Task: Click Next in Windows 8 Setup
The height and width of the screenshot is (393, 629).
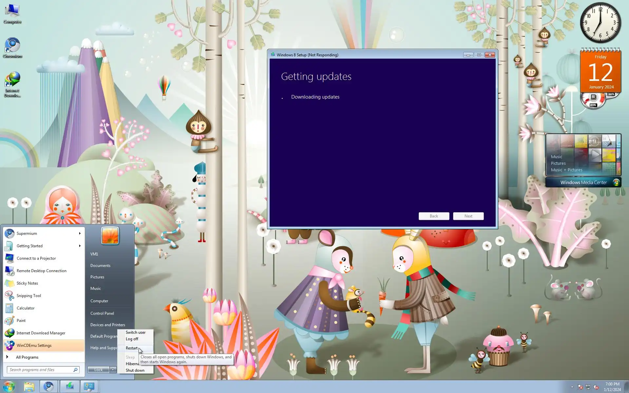Action: tap(468, 216)
